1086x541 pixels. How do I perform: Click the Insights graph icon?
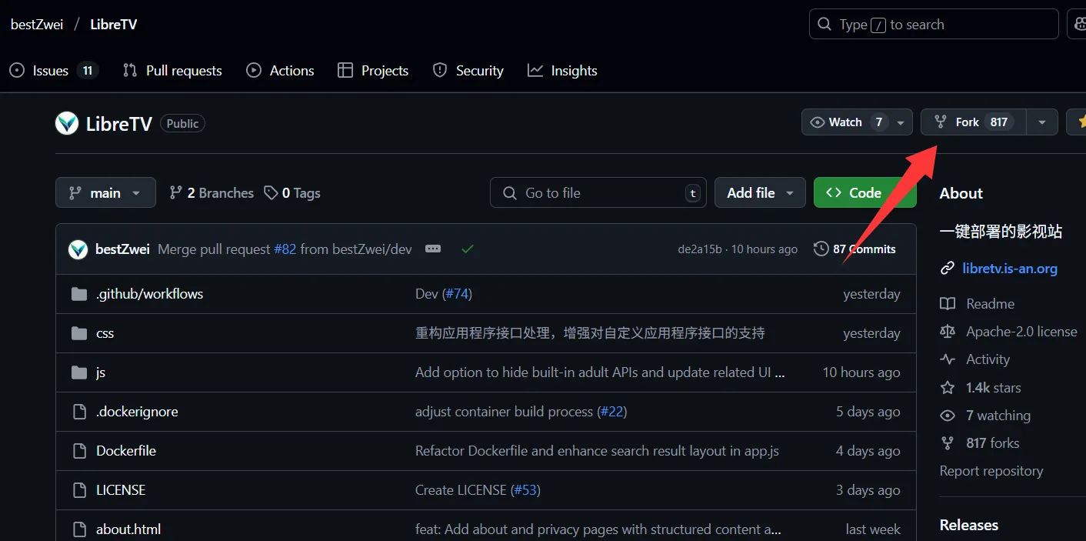click(535, 71)
